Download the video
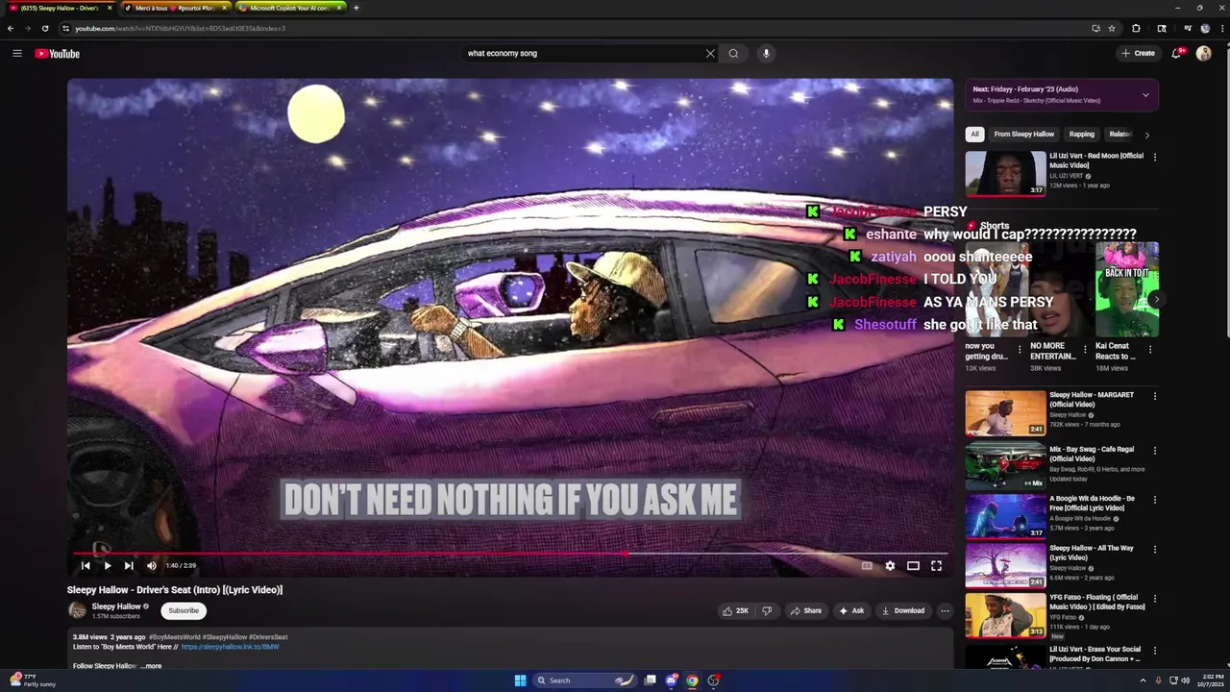The image size is (1230, 692). click(x=903, y=610)
